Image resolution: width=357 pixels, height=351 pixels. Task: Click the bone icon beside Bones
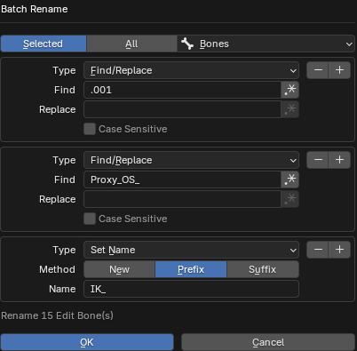pos(187,44)
